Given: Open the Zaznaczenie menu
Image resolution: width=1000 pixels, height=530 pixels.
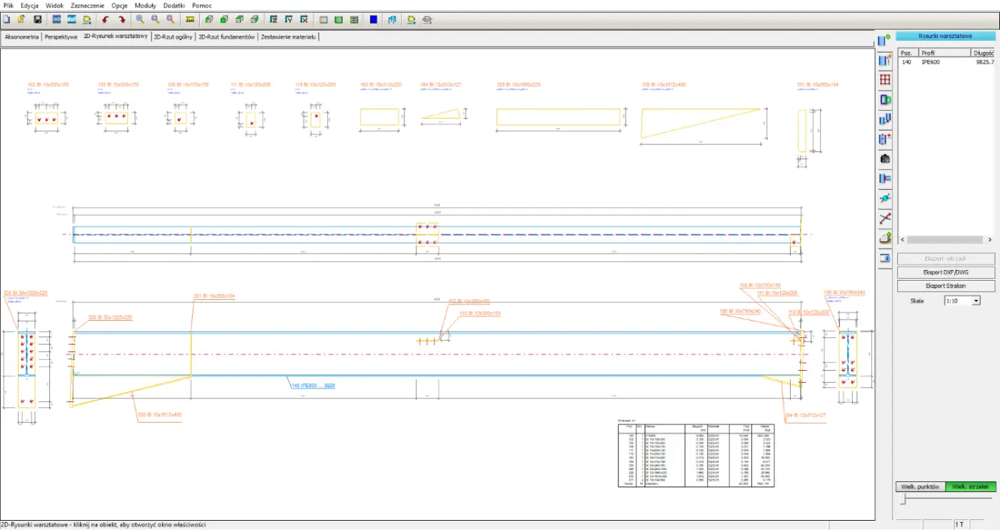Looking at the screenshot, I should pos(88,5).
